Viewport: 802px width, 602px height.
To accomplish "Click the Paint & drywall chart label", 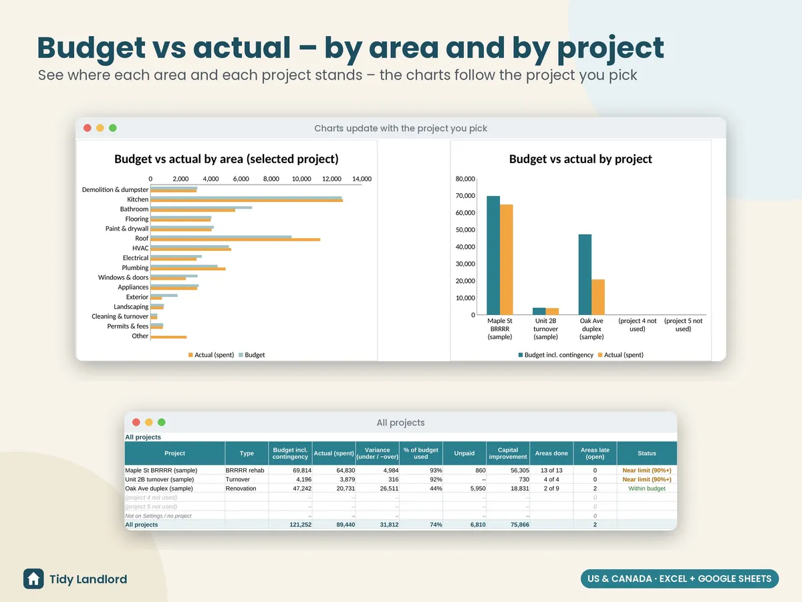I will coord(127,229).
